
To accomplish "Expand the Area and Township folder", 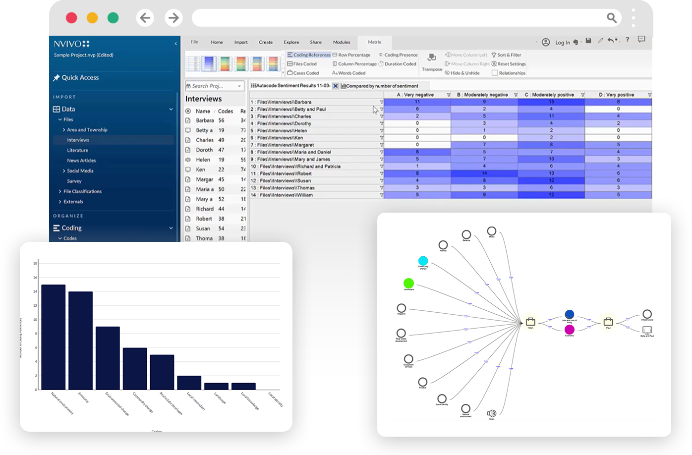I will point(64,130).
